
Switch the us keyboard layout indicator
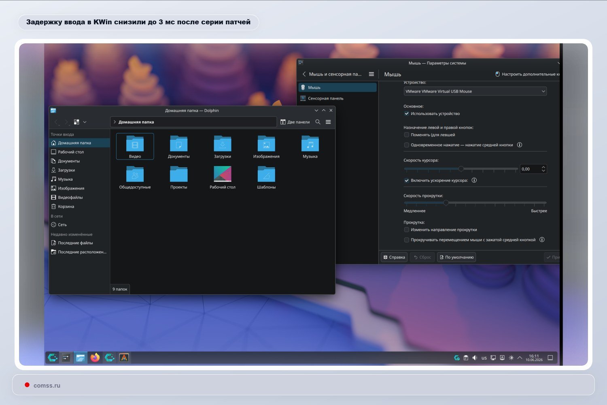484,358
